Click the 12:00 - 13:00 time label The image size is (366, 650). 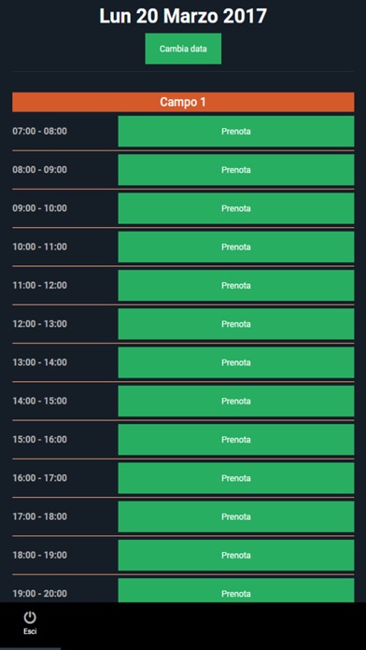40,324
